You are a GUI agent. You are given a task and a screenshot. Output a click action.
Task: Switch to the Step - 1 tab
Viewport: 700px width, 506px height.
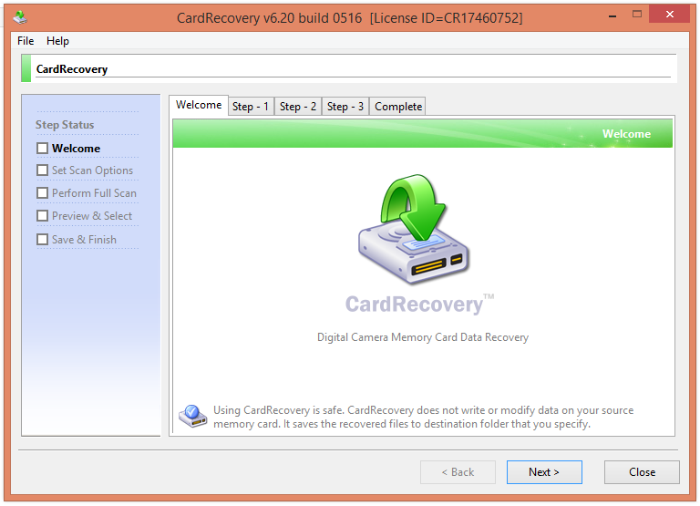pos(251,107)
